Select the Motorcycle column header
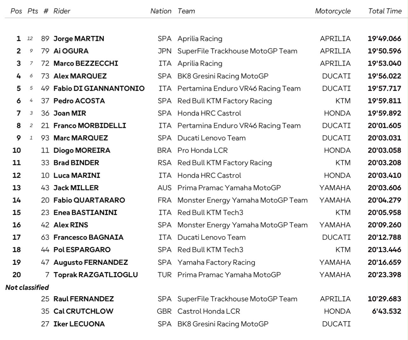The height and width of the screenshot is (340, 408). [x=333, y=11]
